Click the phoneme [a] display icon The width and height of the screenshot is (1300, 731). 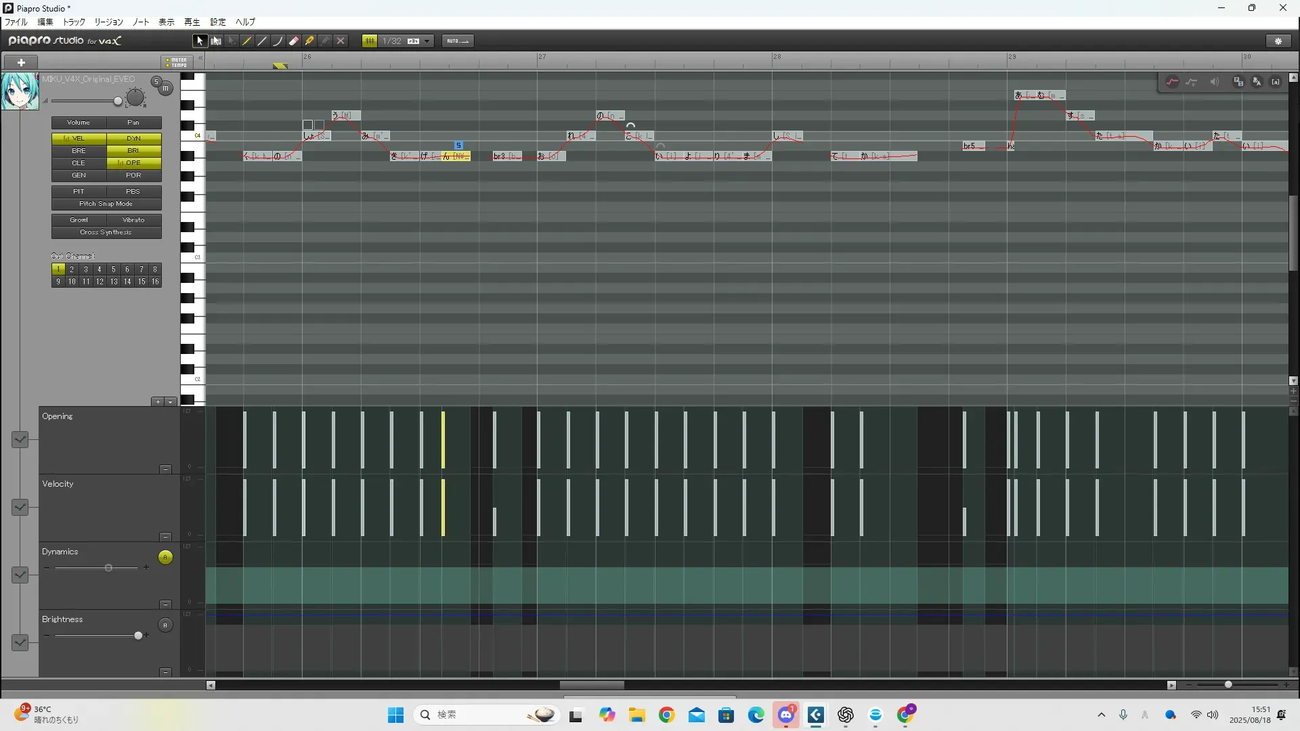[x=1276, y=82]
